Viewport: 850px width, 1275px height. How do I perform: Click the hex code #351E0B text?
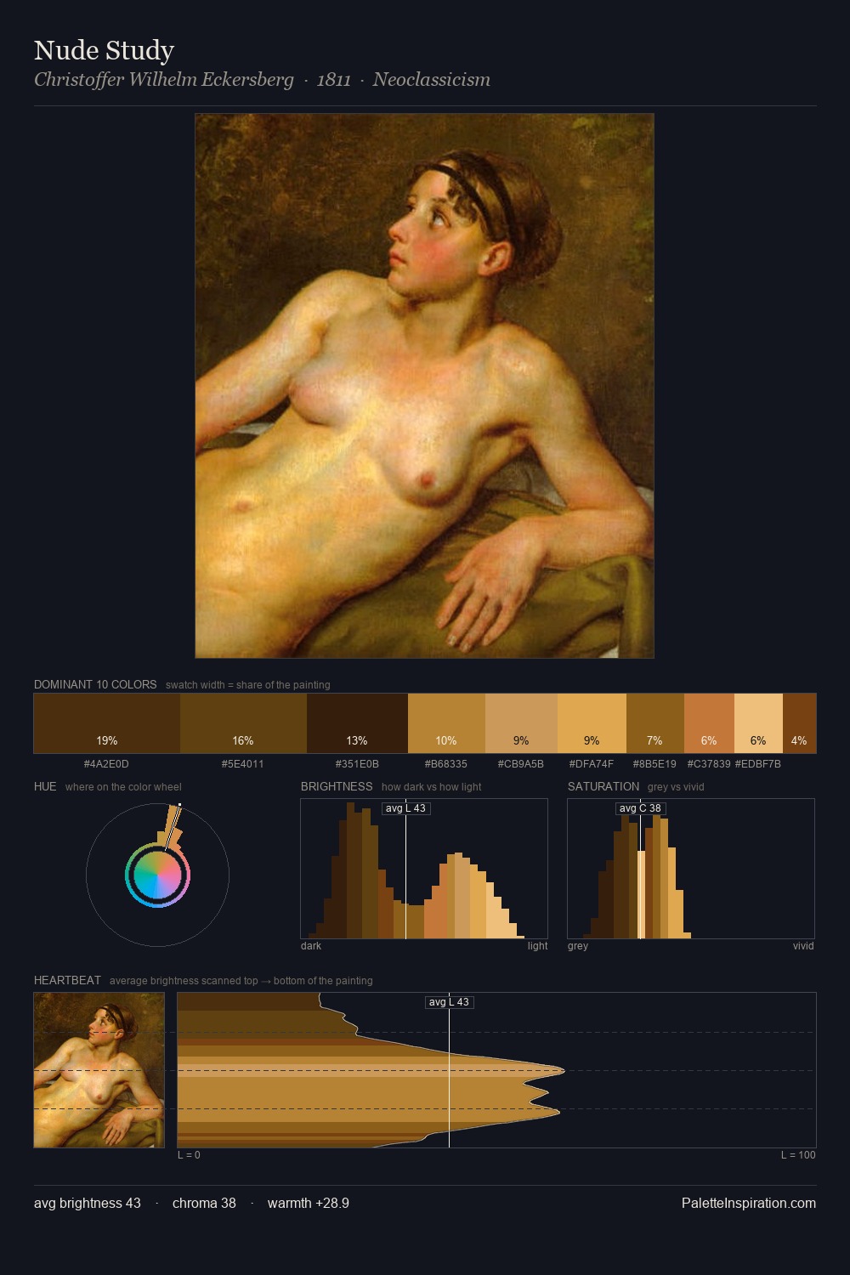click(357, 764)
